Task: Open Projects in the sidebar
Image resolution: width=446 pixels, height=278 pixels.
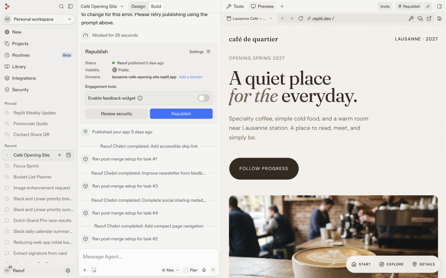Action: [38, 44]
